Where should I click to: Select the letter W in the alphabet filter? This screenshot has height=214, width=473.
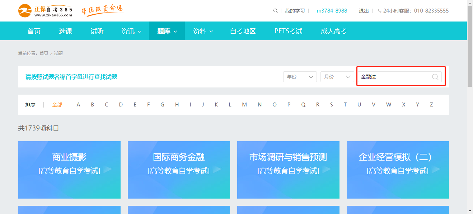coord(389,104)
